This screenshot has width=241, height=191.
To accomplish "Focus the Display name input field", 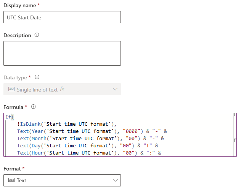I will coord(62,17).
